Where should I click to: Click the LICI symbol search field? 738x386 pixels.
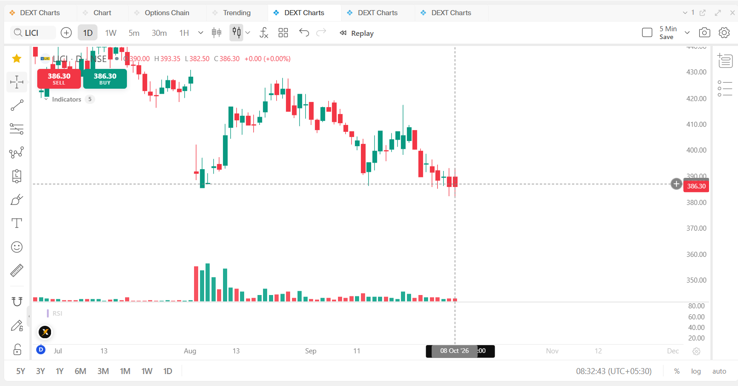coord(33,33)
